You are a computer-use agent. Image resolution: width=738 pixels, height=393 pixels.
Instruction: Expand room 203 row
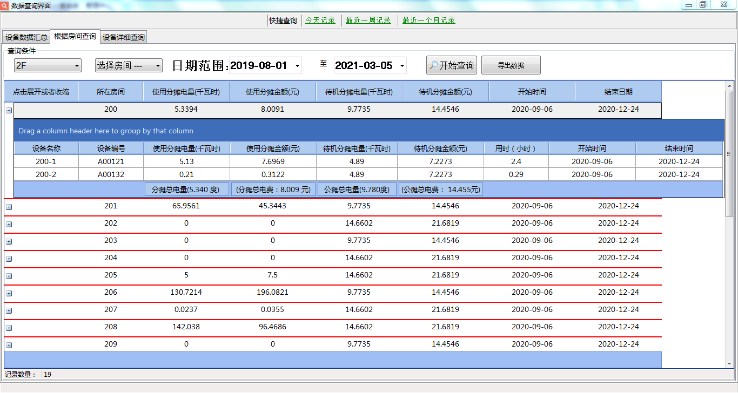(x=9, y=241)
